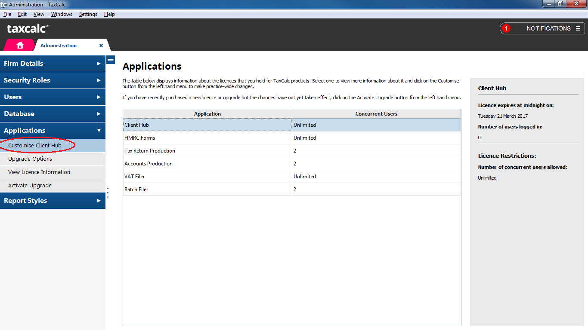The width and height of the screenshot is (588, 330).
Task: Open the File menu
Action: (7, 14)
